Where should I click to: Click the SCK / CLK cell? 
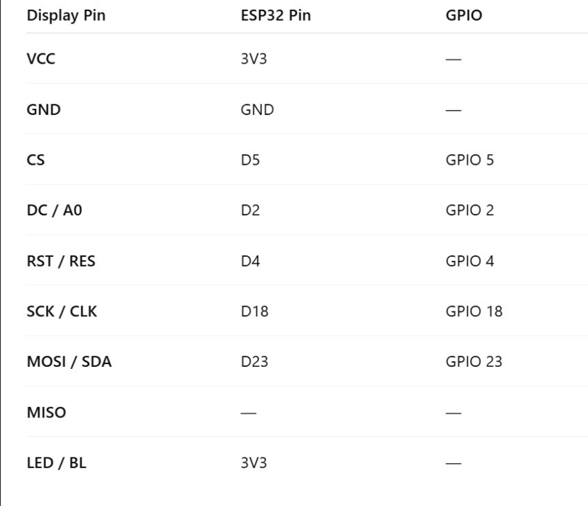click(62, 311)
